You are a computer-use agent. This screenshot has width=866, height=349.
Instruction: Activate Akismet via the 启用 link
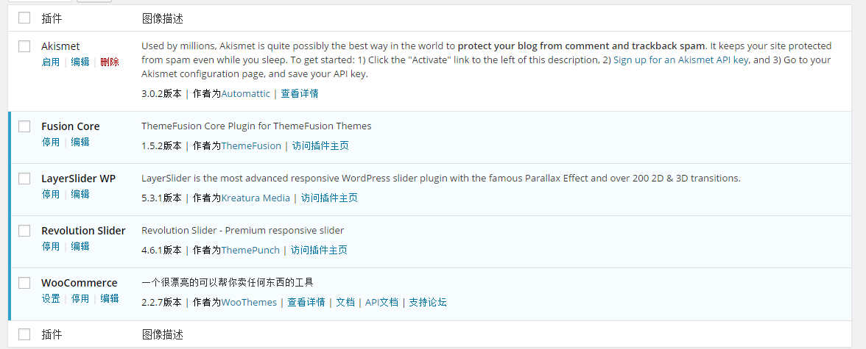pyautogui.click(x=51, y=62)
